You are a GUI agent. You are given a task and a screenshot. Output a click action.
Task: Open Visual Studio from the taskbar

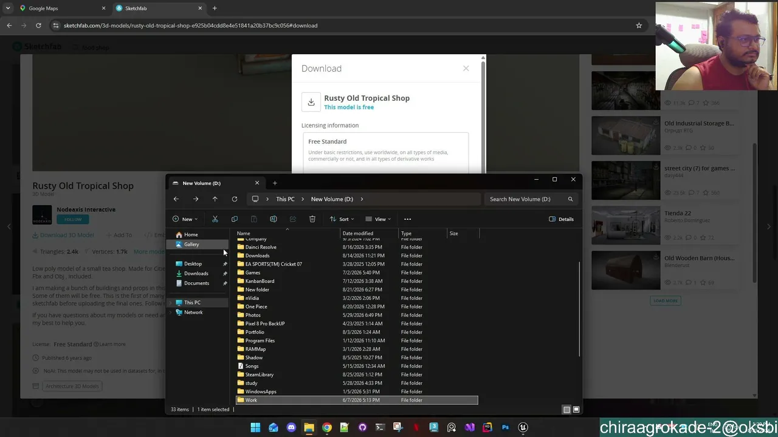click(x=469, y=427)
